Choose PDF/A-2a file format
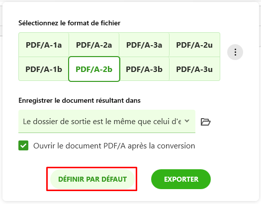The width and height of the screenshot is (261, 204). [x=94, y=45]
